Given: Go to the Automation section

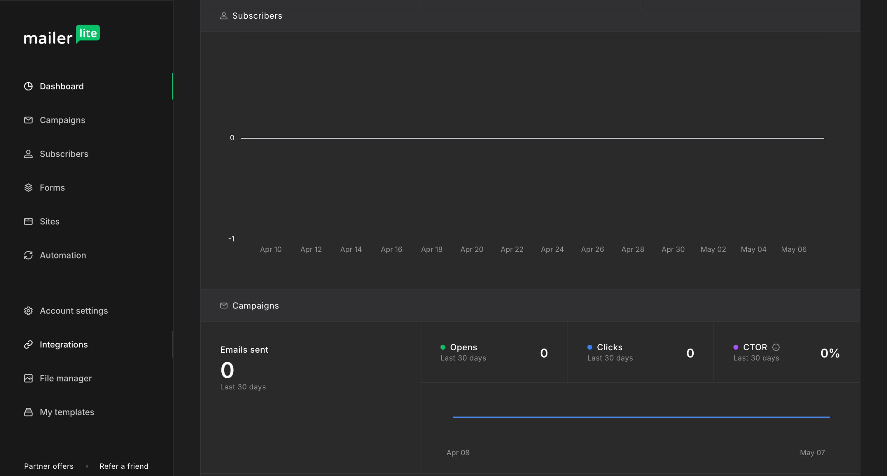Looking at the screenshot, I should (63, 255).
